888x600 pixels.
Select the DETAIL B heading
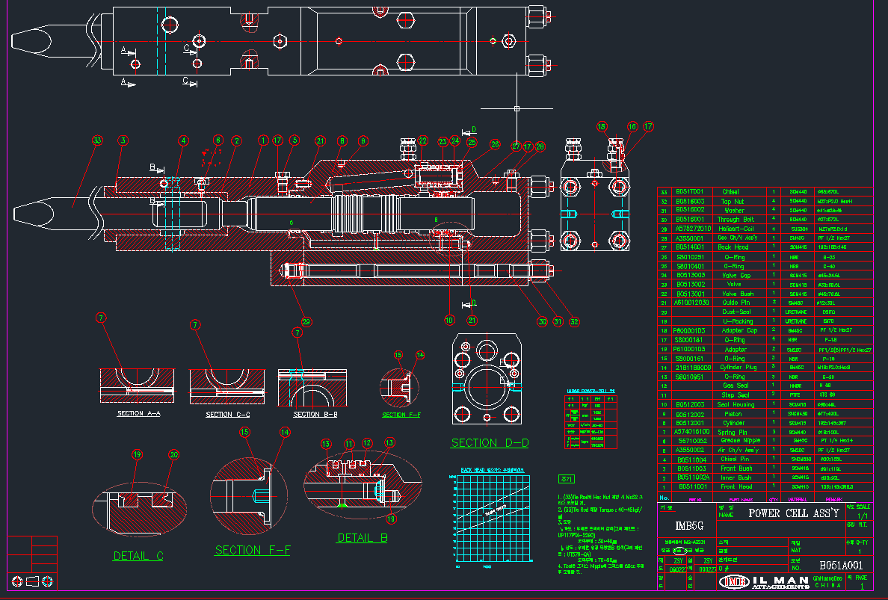coord(363,538)
